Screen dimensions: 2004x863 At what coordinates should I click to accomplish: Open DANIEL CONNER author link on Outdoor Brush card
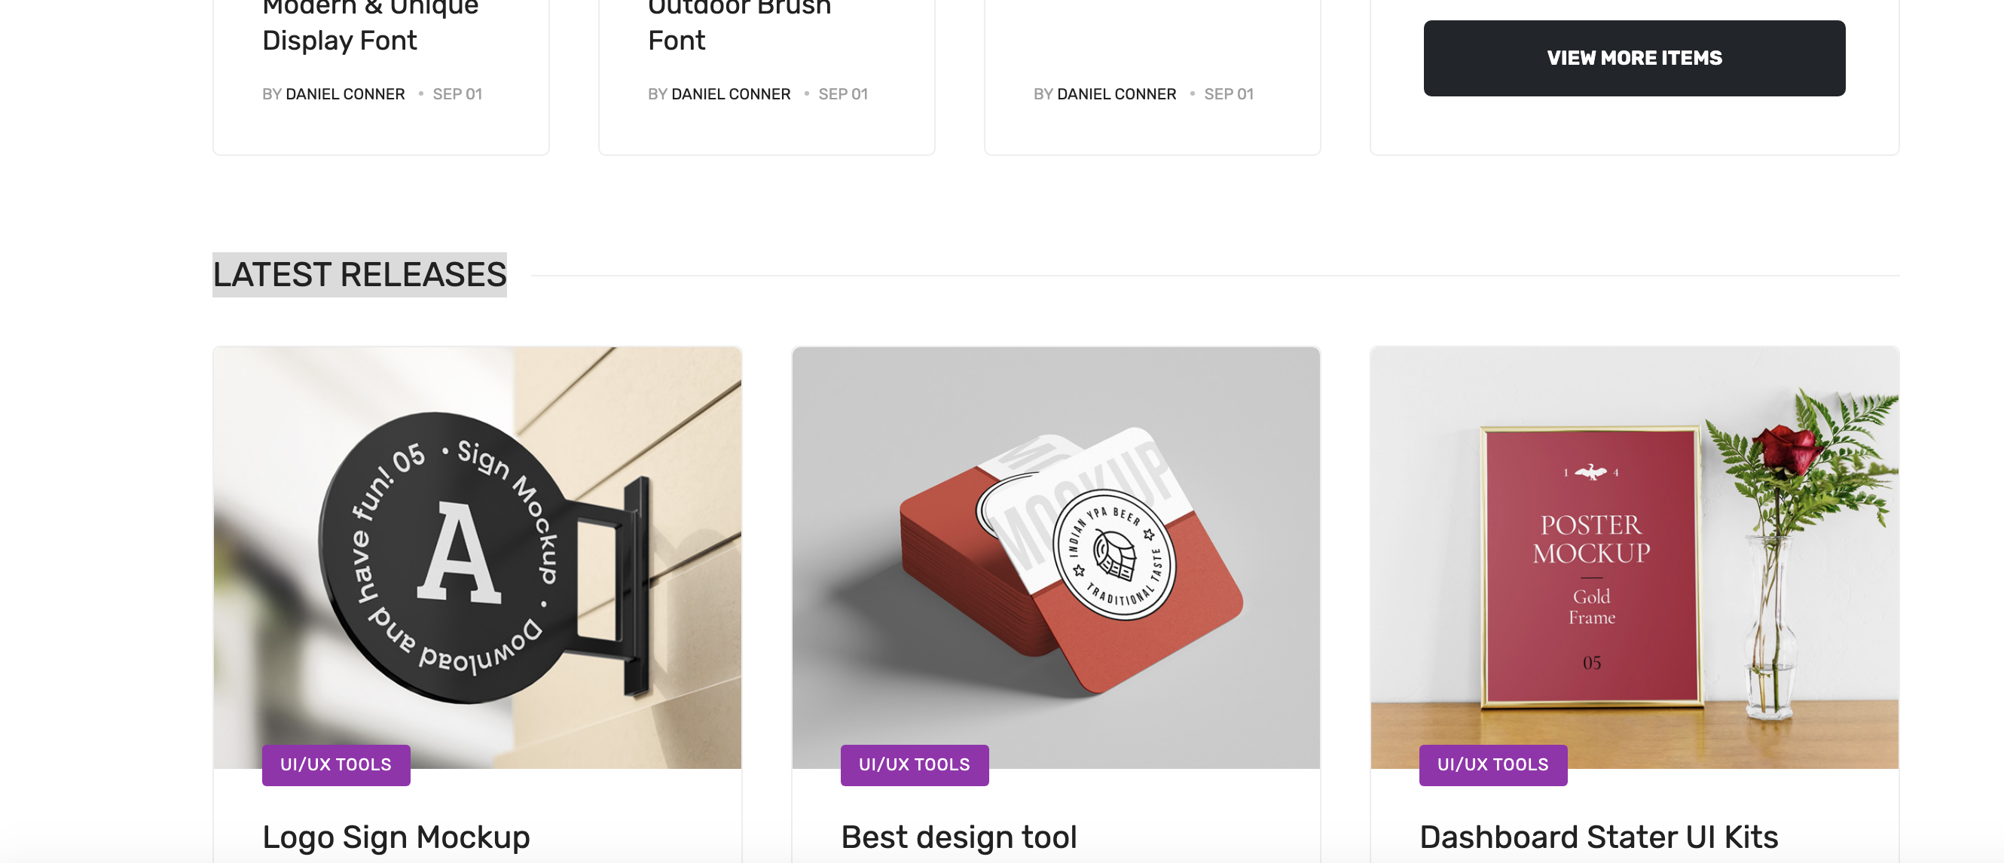(x=731, y=94)
